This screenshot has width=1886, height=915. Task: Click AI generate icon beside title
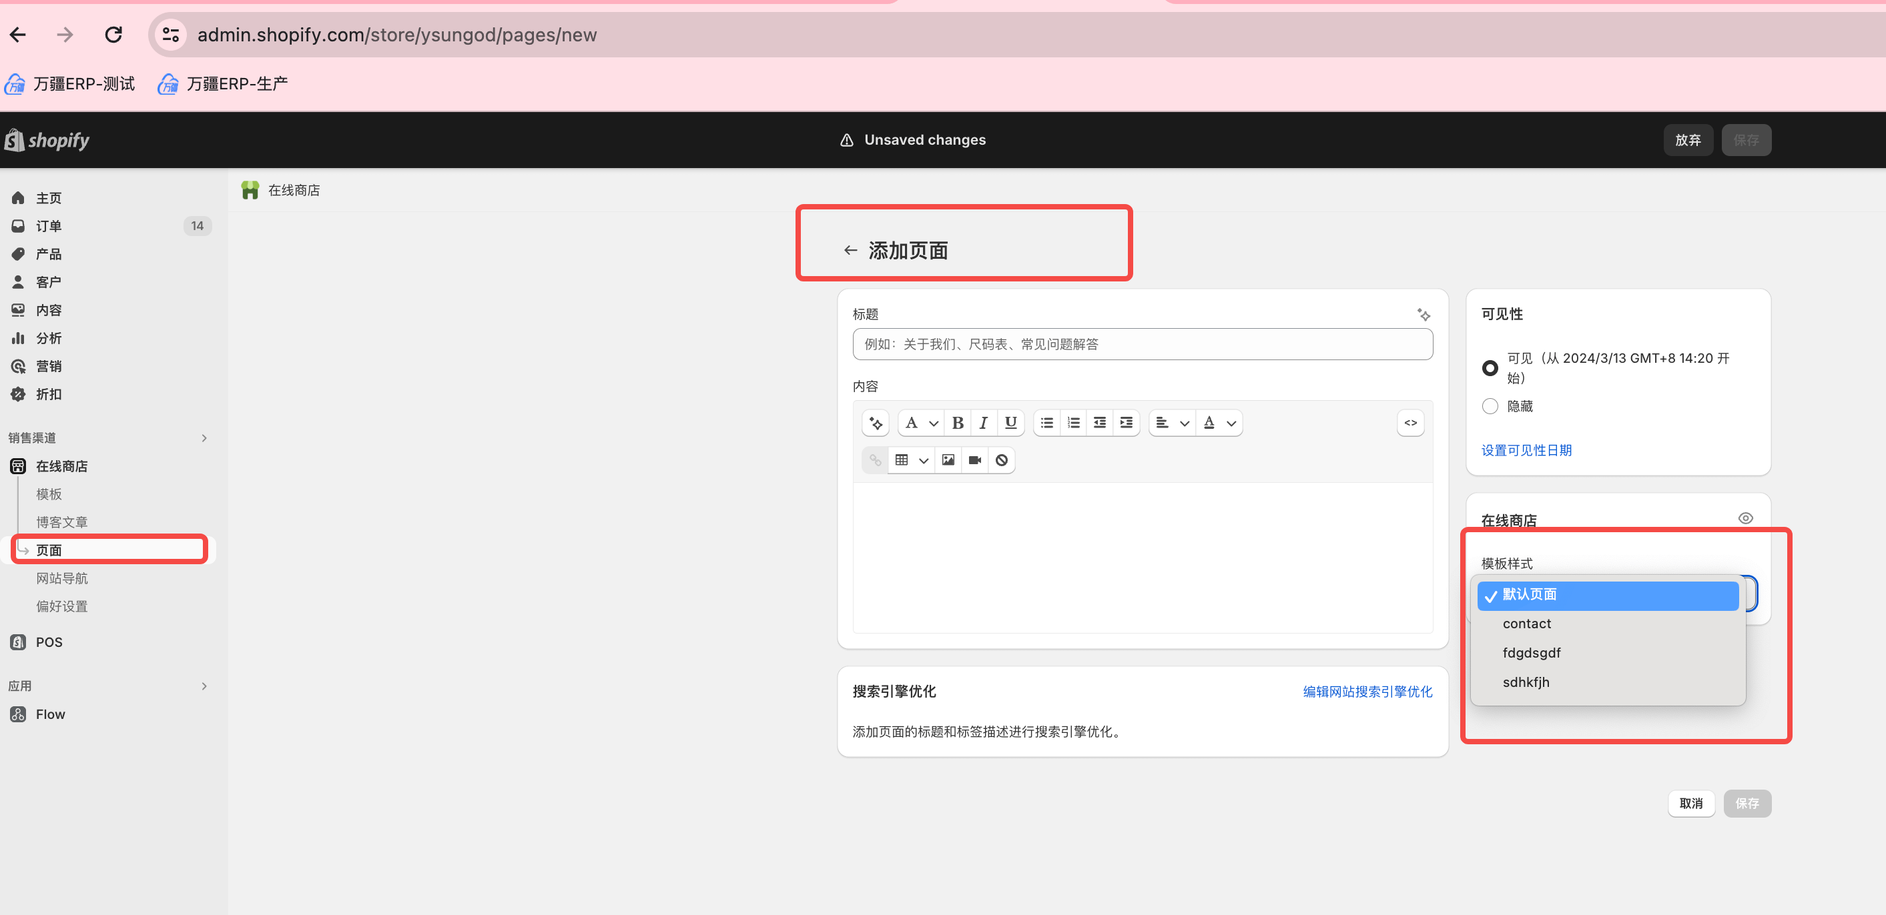[1424, 315]
